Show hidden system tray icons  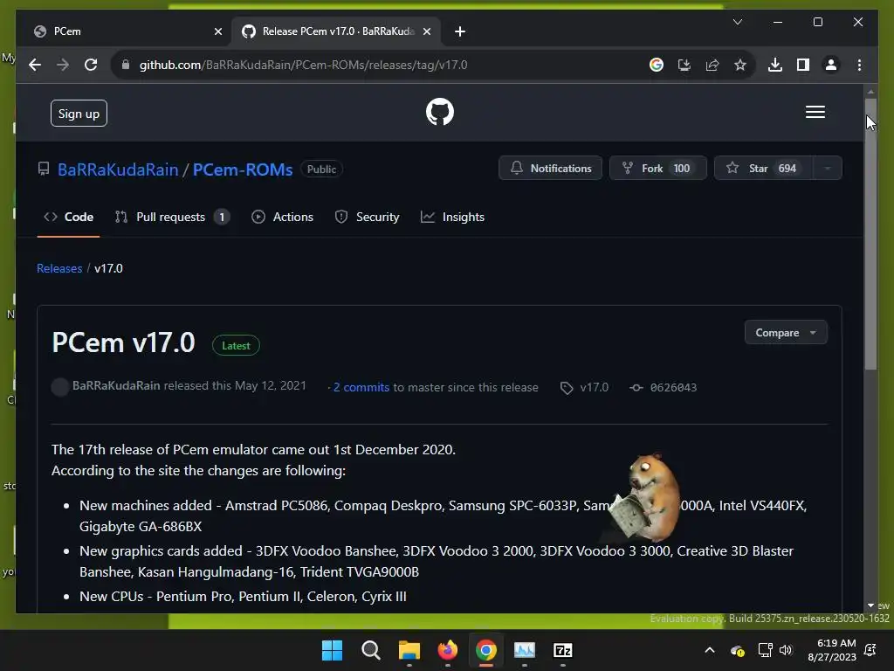710,650
